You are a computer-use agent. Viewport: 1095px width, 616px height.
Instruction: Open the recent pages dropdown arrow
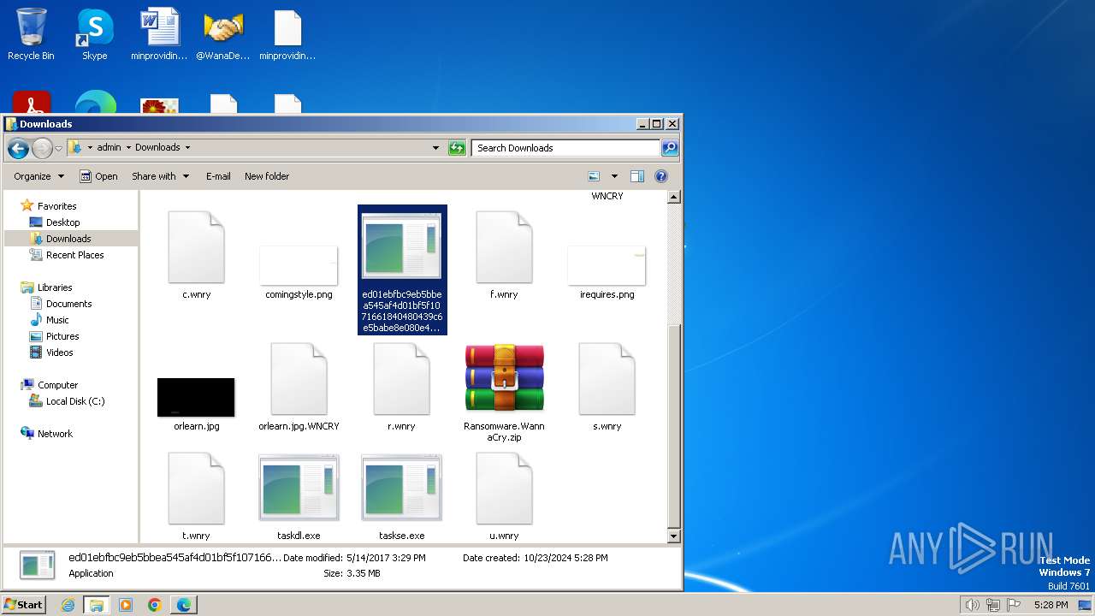pos(58,148)
